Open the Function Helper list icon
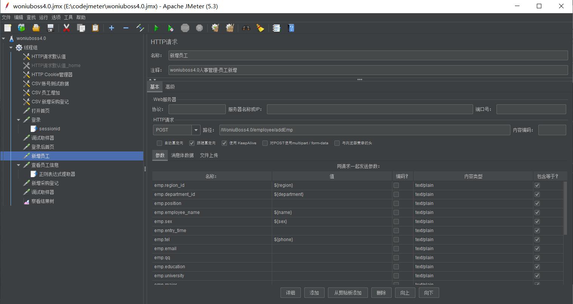This screenshot has width=573, height=304. (277, 28)
